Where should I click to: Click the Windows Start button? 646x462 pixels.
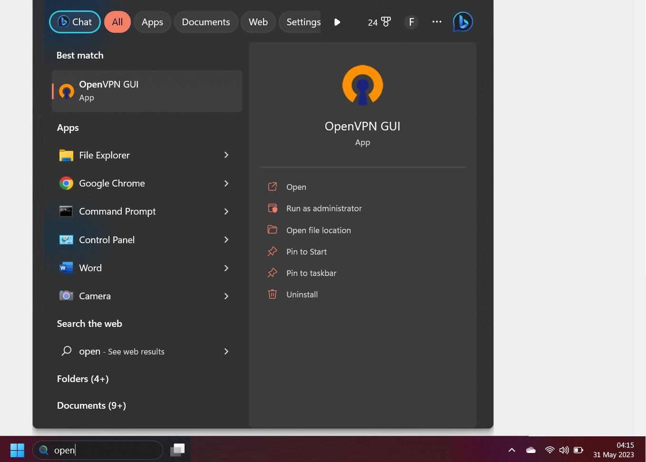coord(17,450)
